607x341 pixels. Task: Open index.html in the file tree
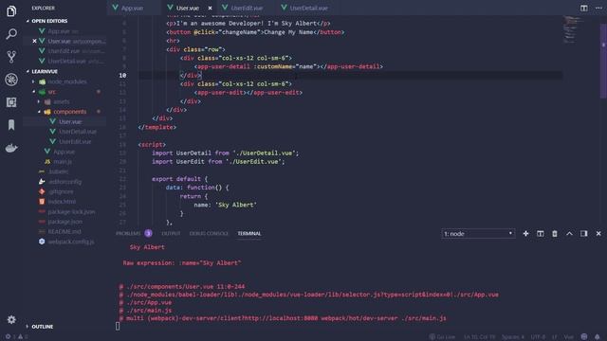coord(64,202)
